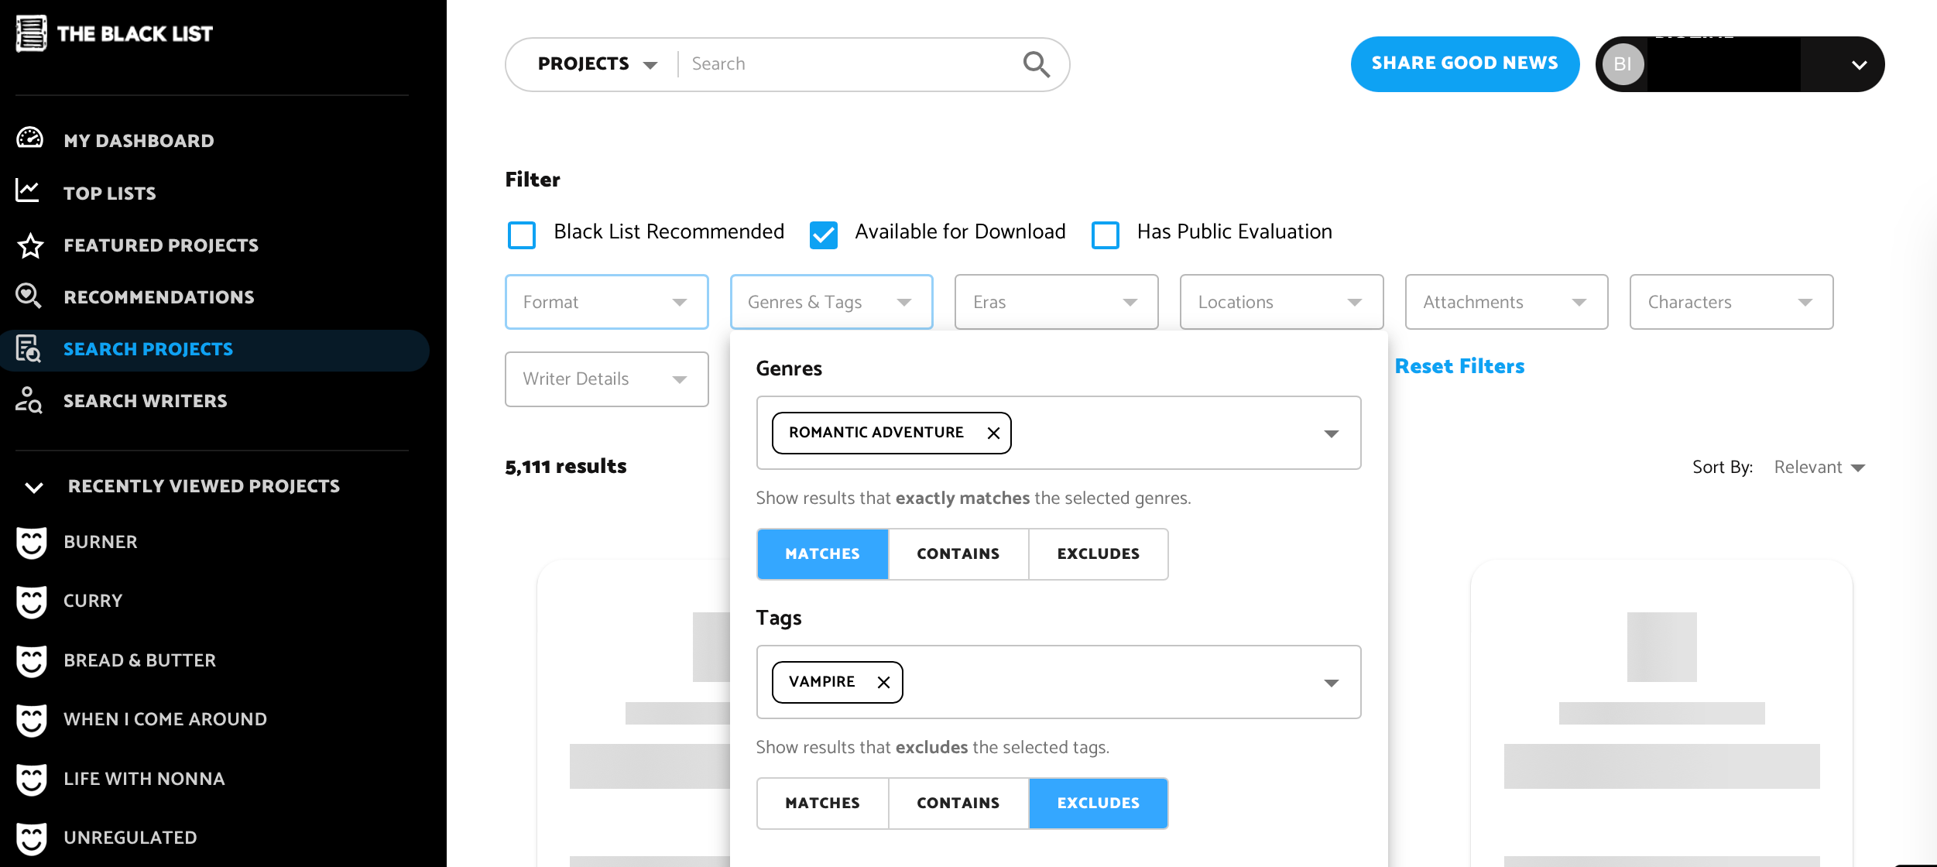Check Has Public Evaluation box

point(1105,234)
